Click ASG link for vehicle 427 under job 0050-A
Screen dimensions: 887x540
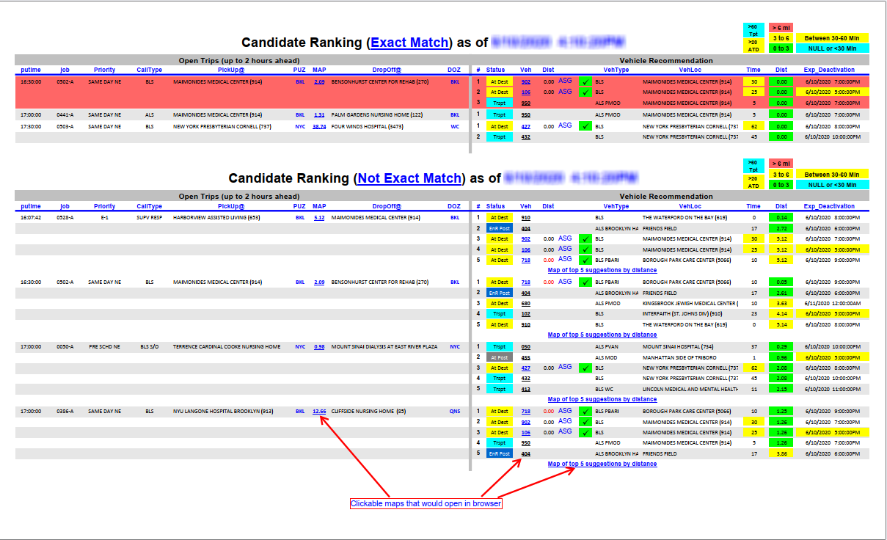coord(565,367)
